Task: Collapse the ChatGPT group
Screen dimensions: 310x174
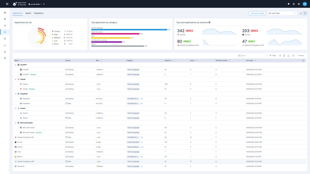Action: tap(16, 65)
